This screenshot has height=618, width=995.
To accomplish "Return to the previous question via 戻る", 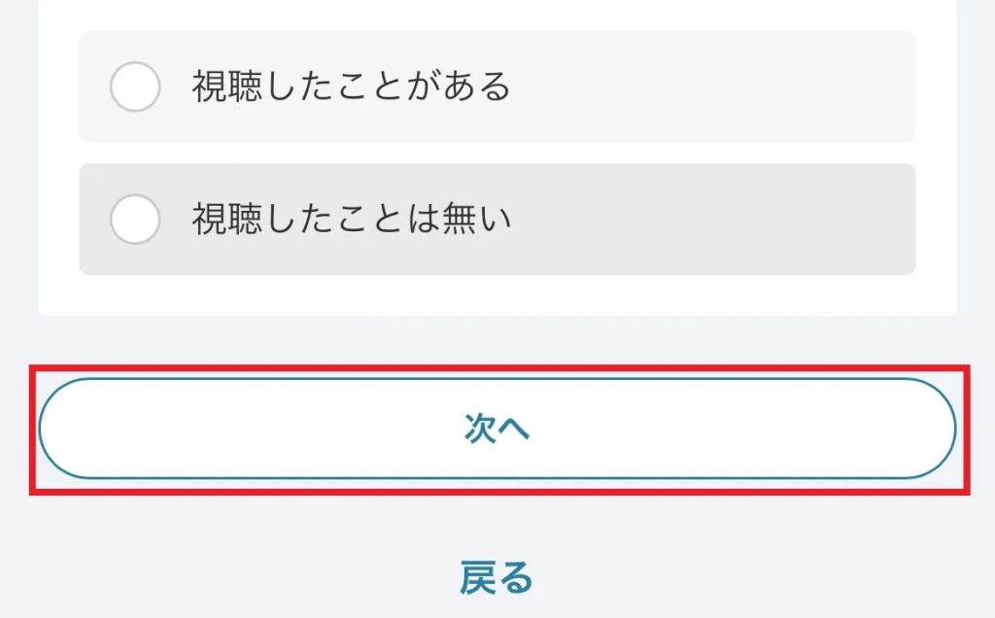I will tap(497, 578).
